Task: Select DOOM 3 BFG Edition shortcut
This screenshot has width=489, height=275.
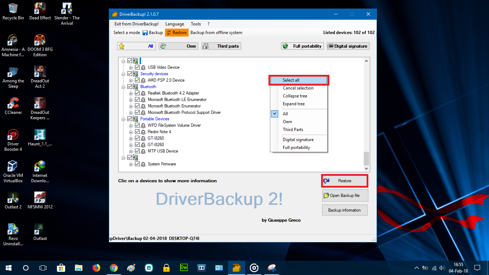Action: (40, 46)
